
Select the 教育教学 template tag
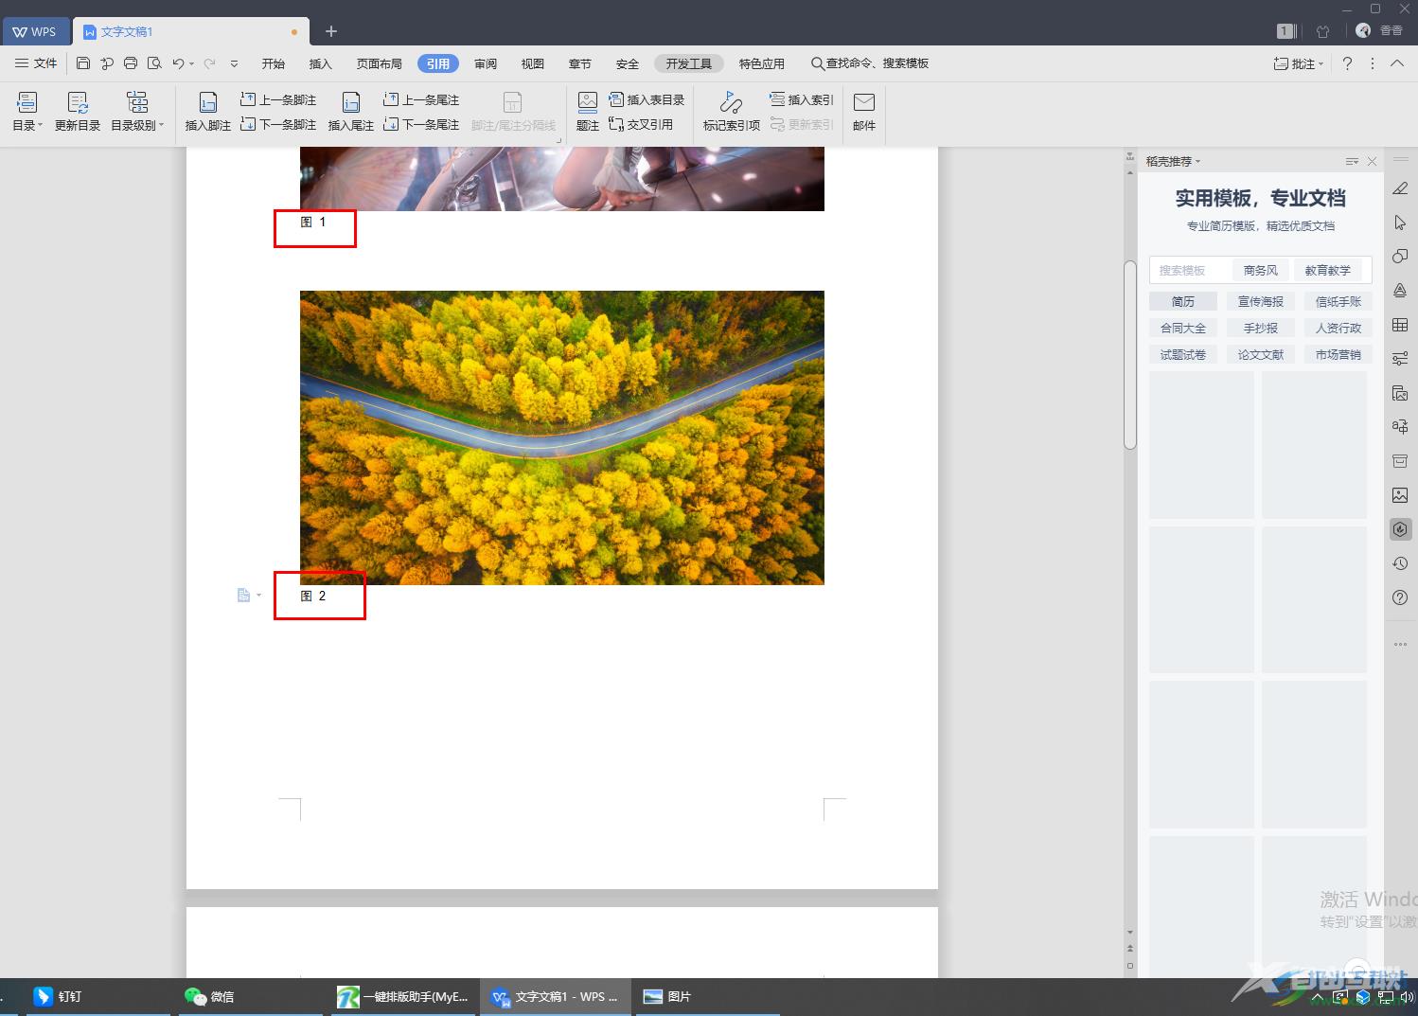[1328, 270]
